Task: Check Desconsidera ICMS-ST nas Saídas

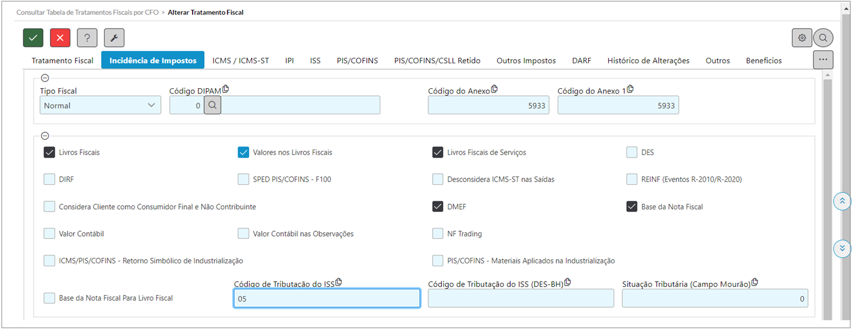Action: [438, 179]
